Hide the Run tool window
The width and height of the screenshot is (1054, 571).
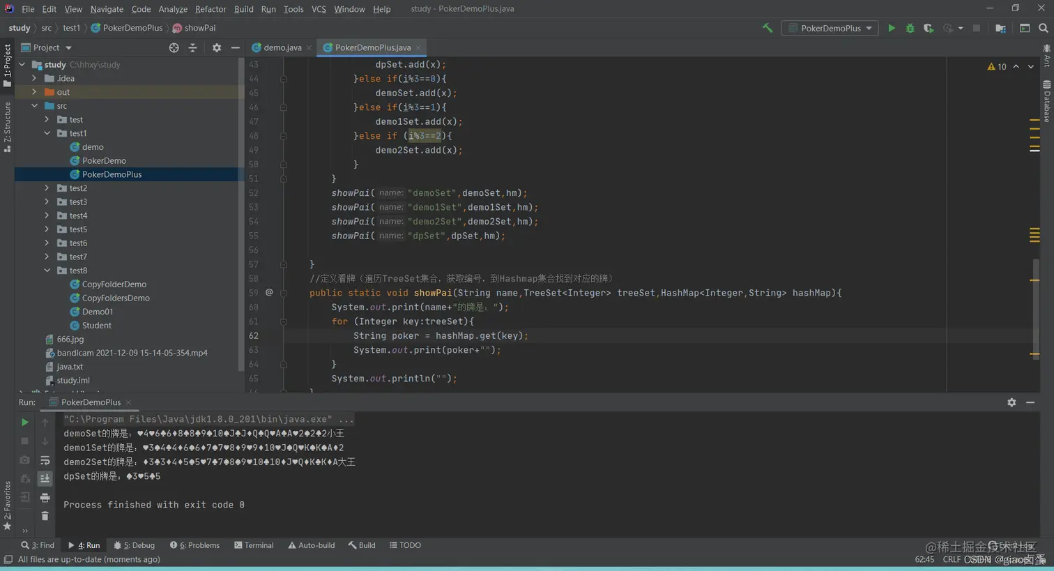pos(1030,402)
